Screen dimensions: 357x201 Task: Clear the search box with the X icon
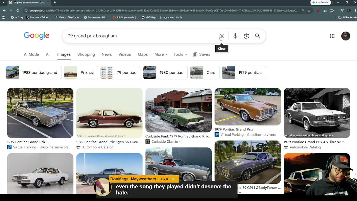point(221,36)
